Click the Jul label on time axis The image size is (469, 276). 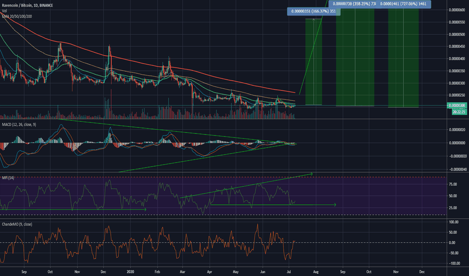[289, 272]
